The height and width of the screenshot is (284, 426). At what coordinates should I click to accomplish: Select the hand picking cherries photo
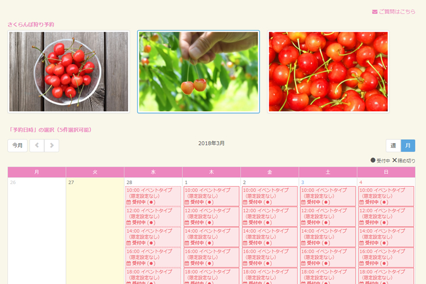pos(198,72)
